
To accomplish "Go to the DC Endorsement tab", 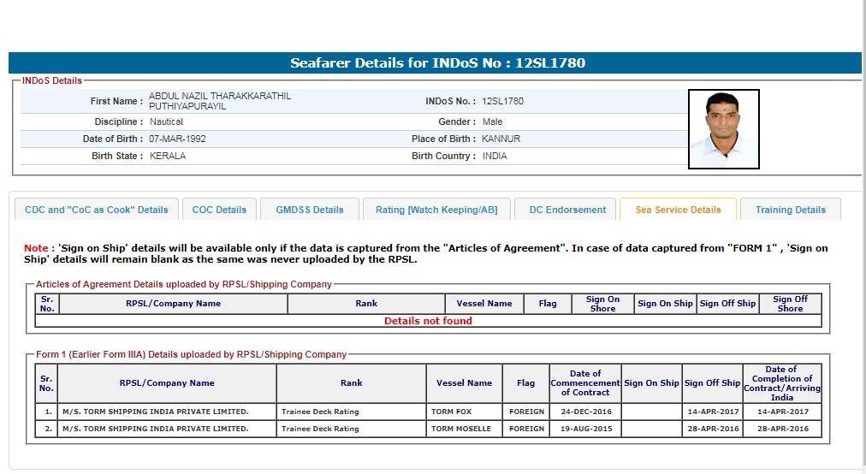I will [x=567, y=210].
